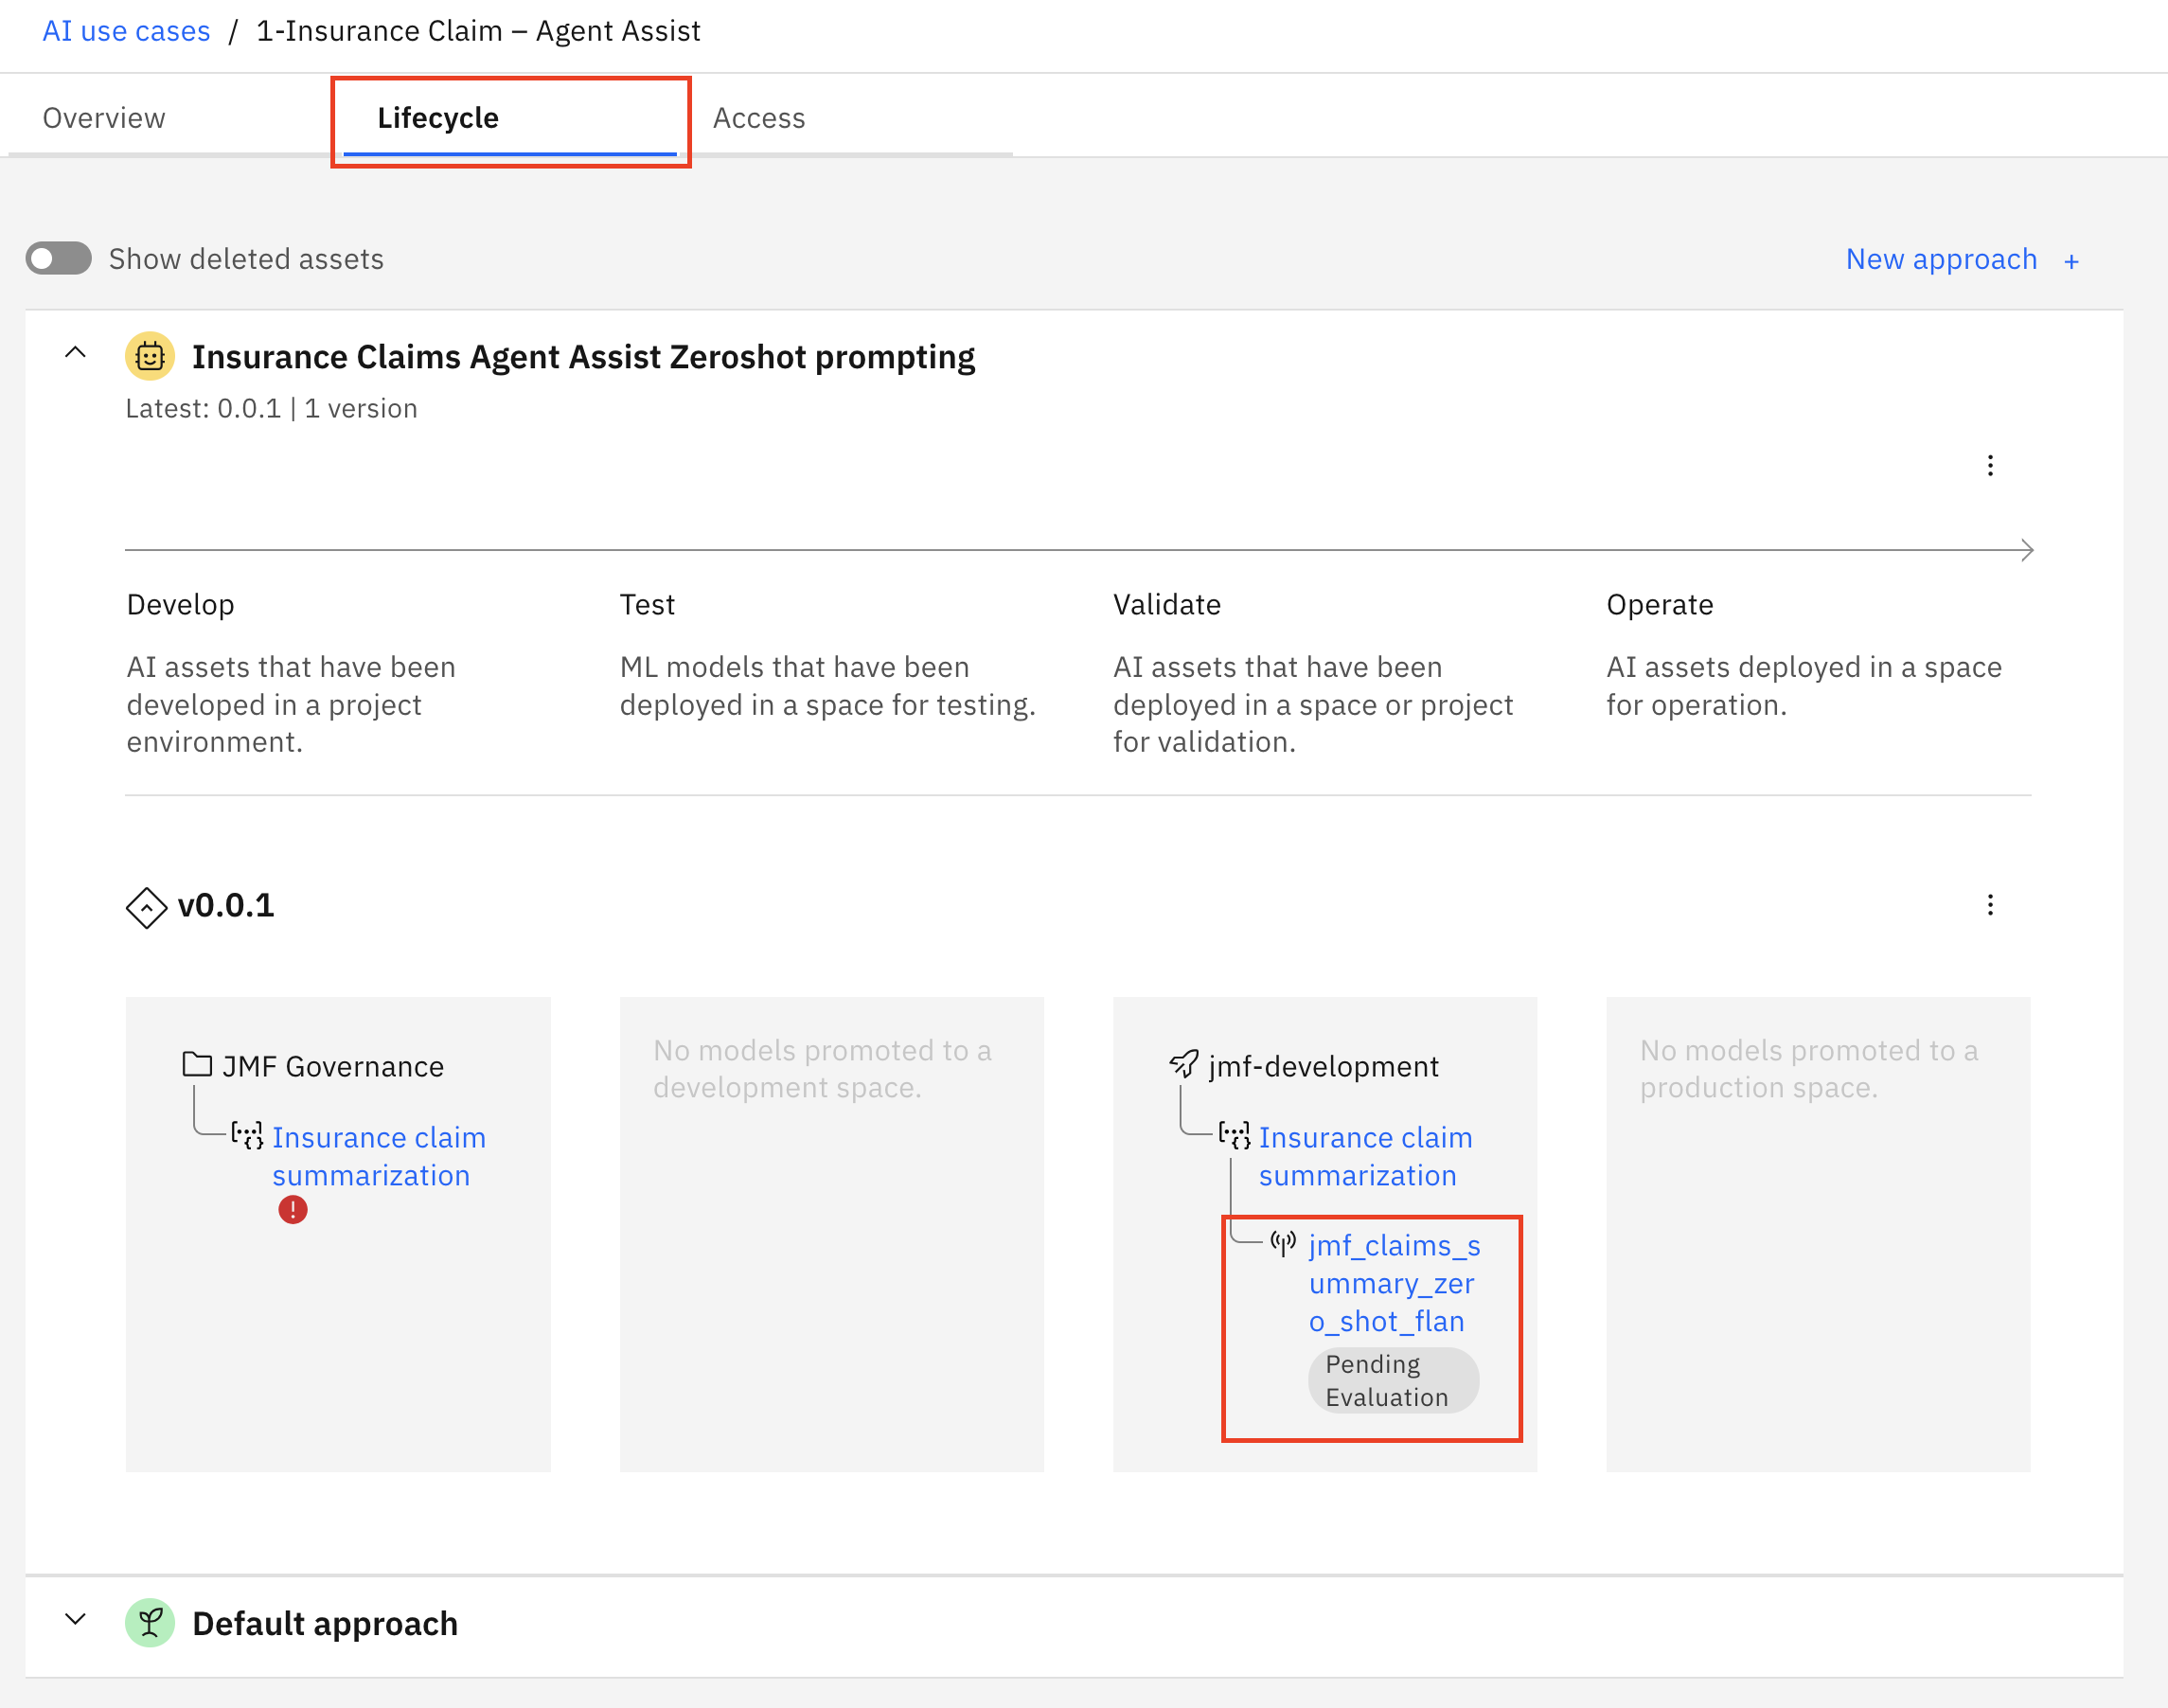
Task: Collapse the Insurance Claims Agent Assist approach
Action: [75, 353]
